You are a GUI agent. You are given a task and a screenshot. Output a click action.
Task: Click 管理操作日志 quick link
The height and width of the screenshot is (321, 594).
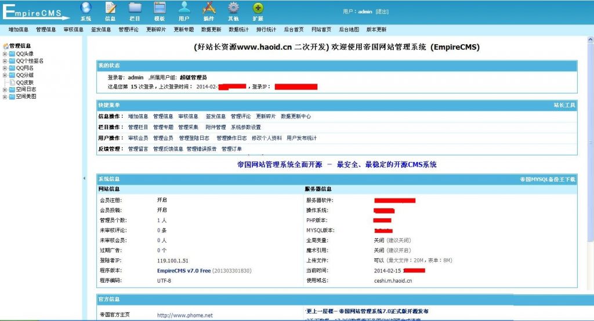231,138
